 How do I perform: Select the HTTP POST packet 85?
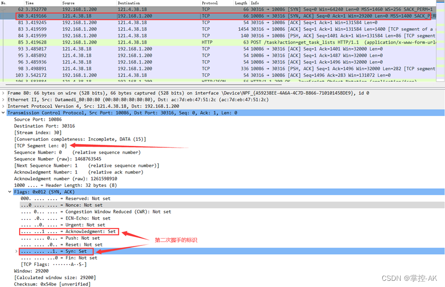click(x=218, y=42)
